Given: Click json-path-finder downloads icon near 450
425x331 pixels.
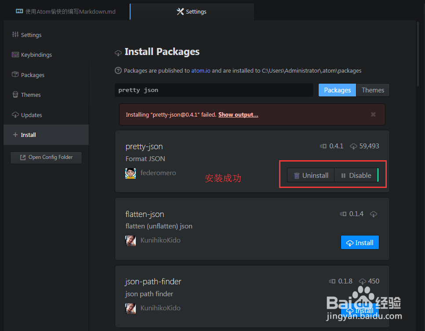Looking at the screenshot, I should pos(363,282).
